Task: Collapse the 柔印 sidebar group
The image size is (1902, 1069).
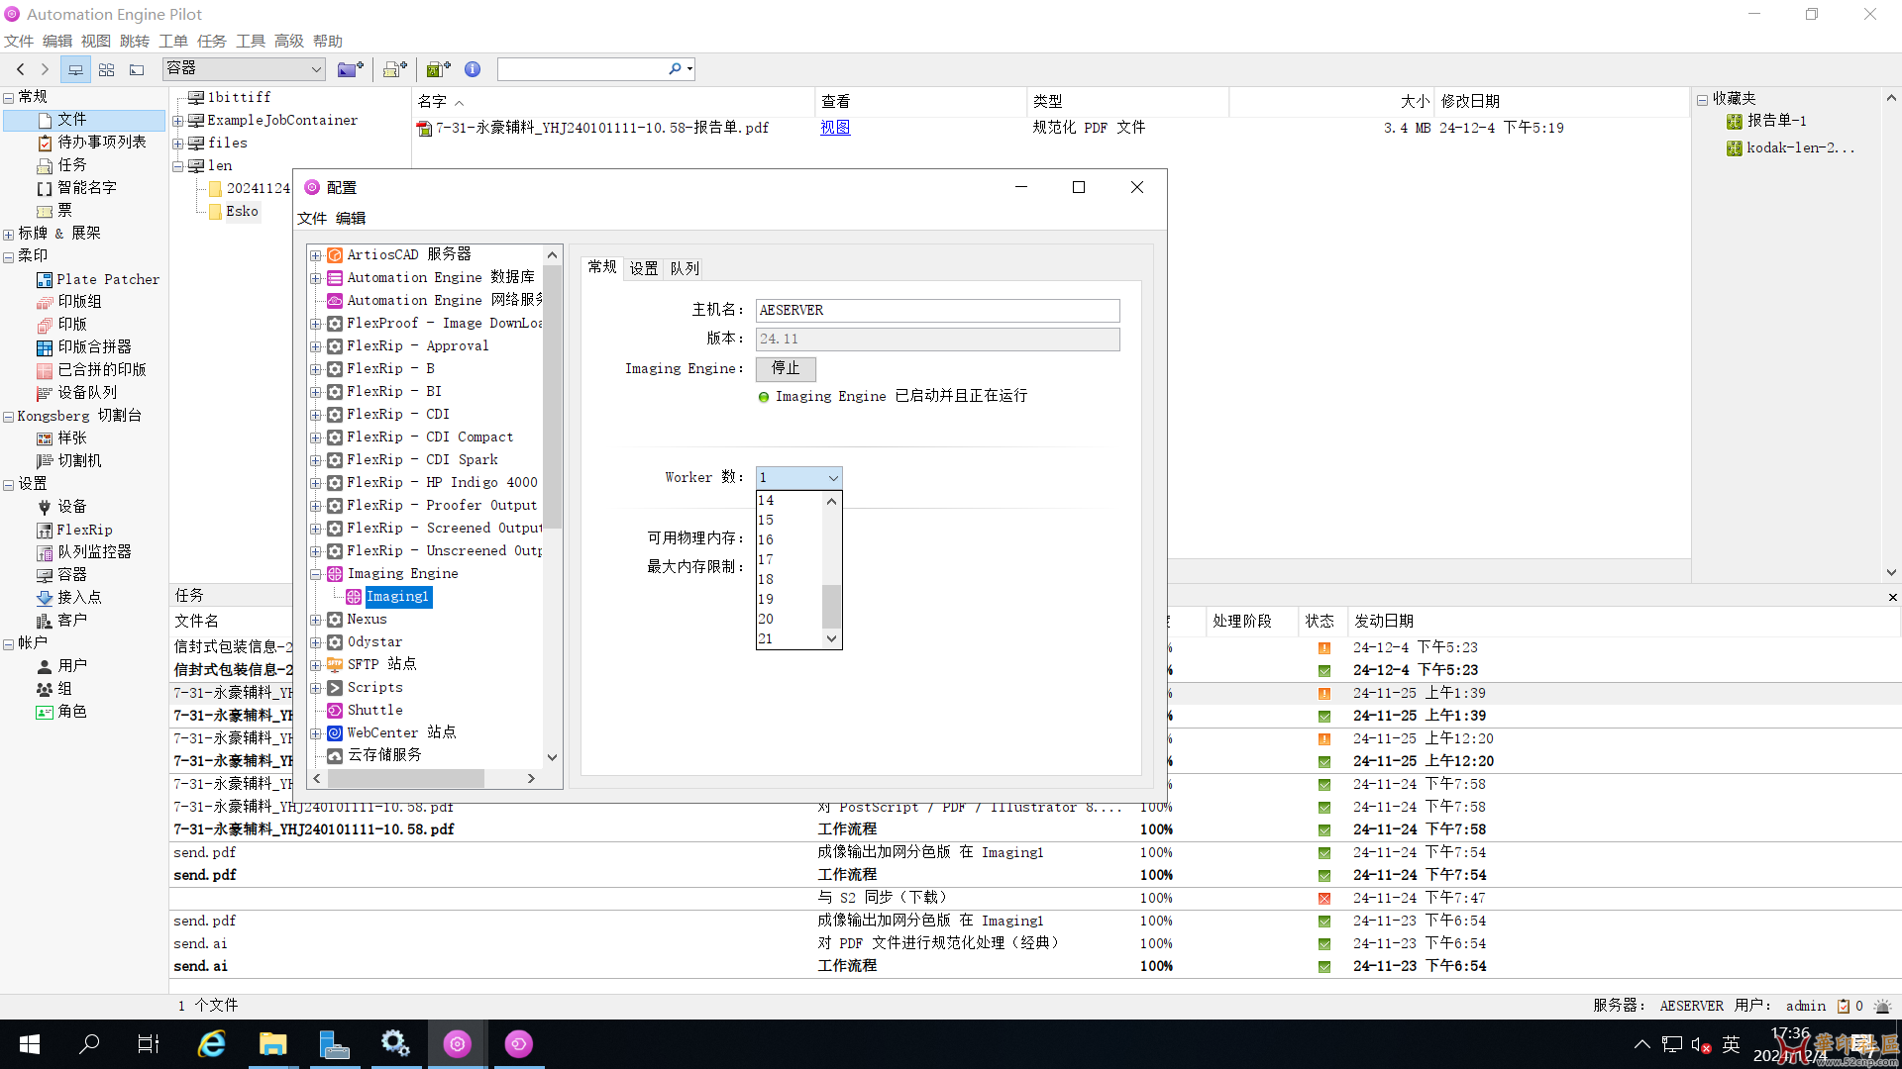Action: click(9, 257)
